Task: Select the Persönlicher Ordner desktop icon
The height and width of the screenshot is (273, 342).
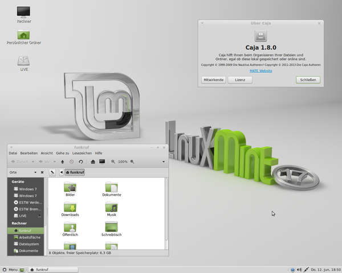Action: 24,37
